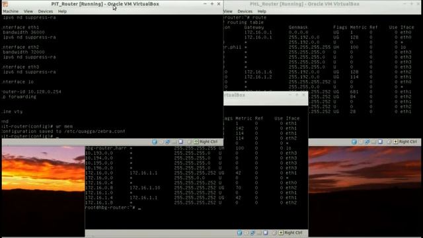Click optical disc icon in PHL_Router status bar

pos(361,141)
